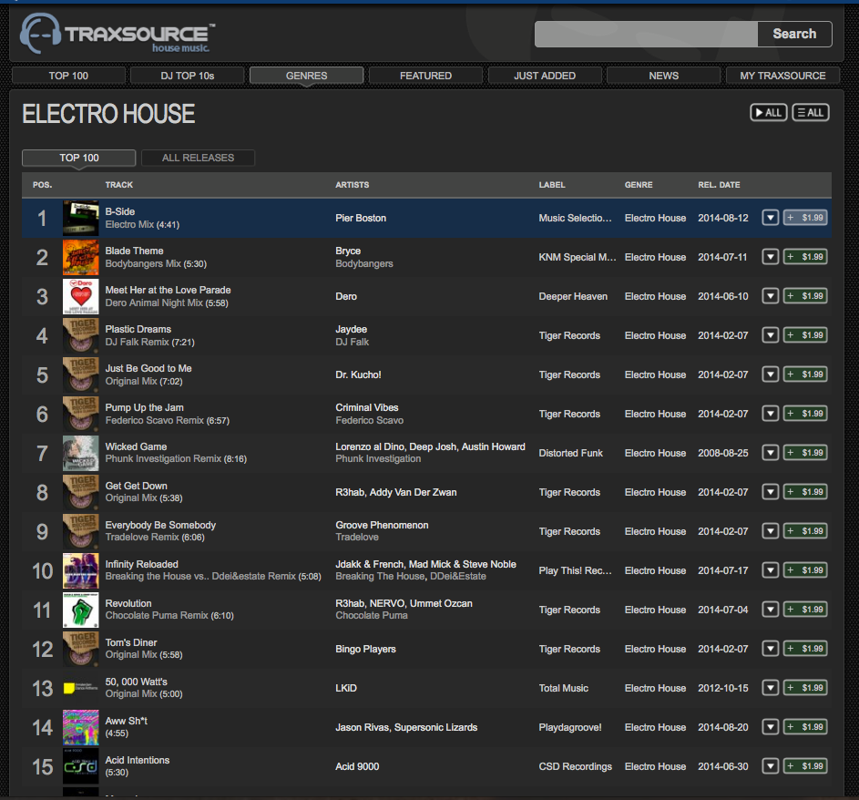Add B-Side to cart for $1.99
This screenshot has height=800, width=859.
point(804,218)
